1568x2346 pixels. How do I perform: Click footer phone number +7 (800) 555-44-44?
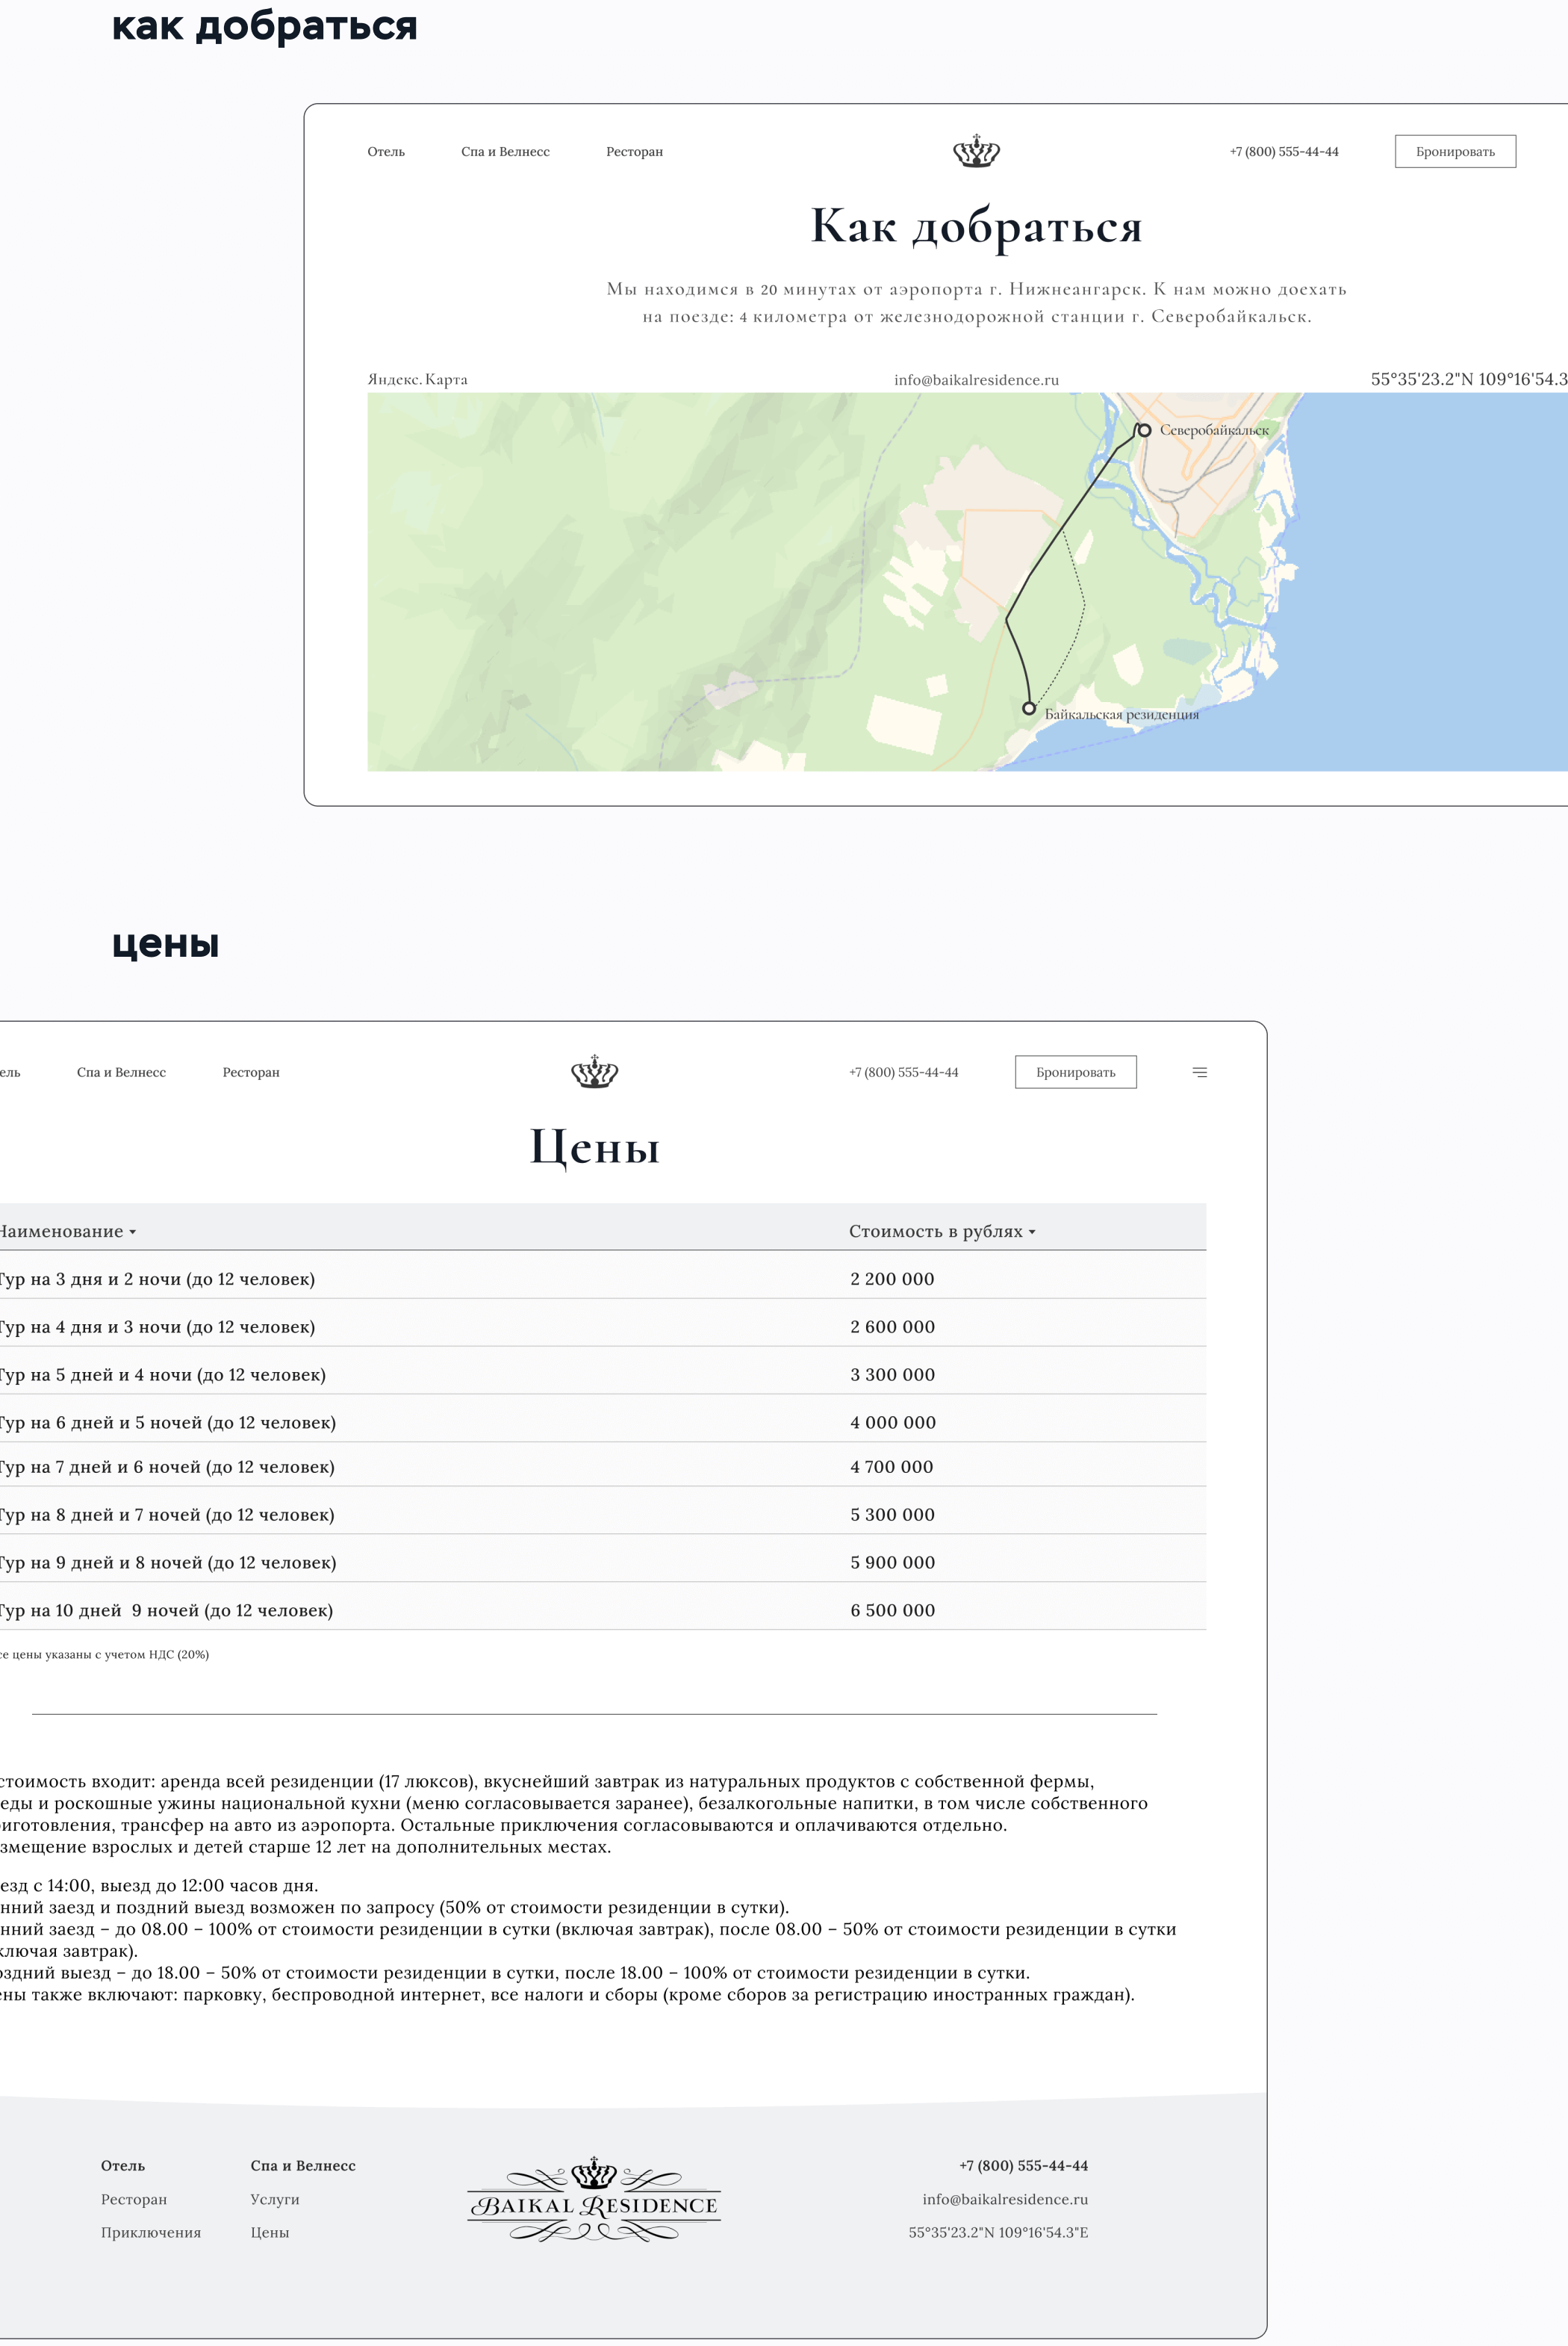pyautogui.click(x=1023, y=2165)
